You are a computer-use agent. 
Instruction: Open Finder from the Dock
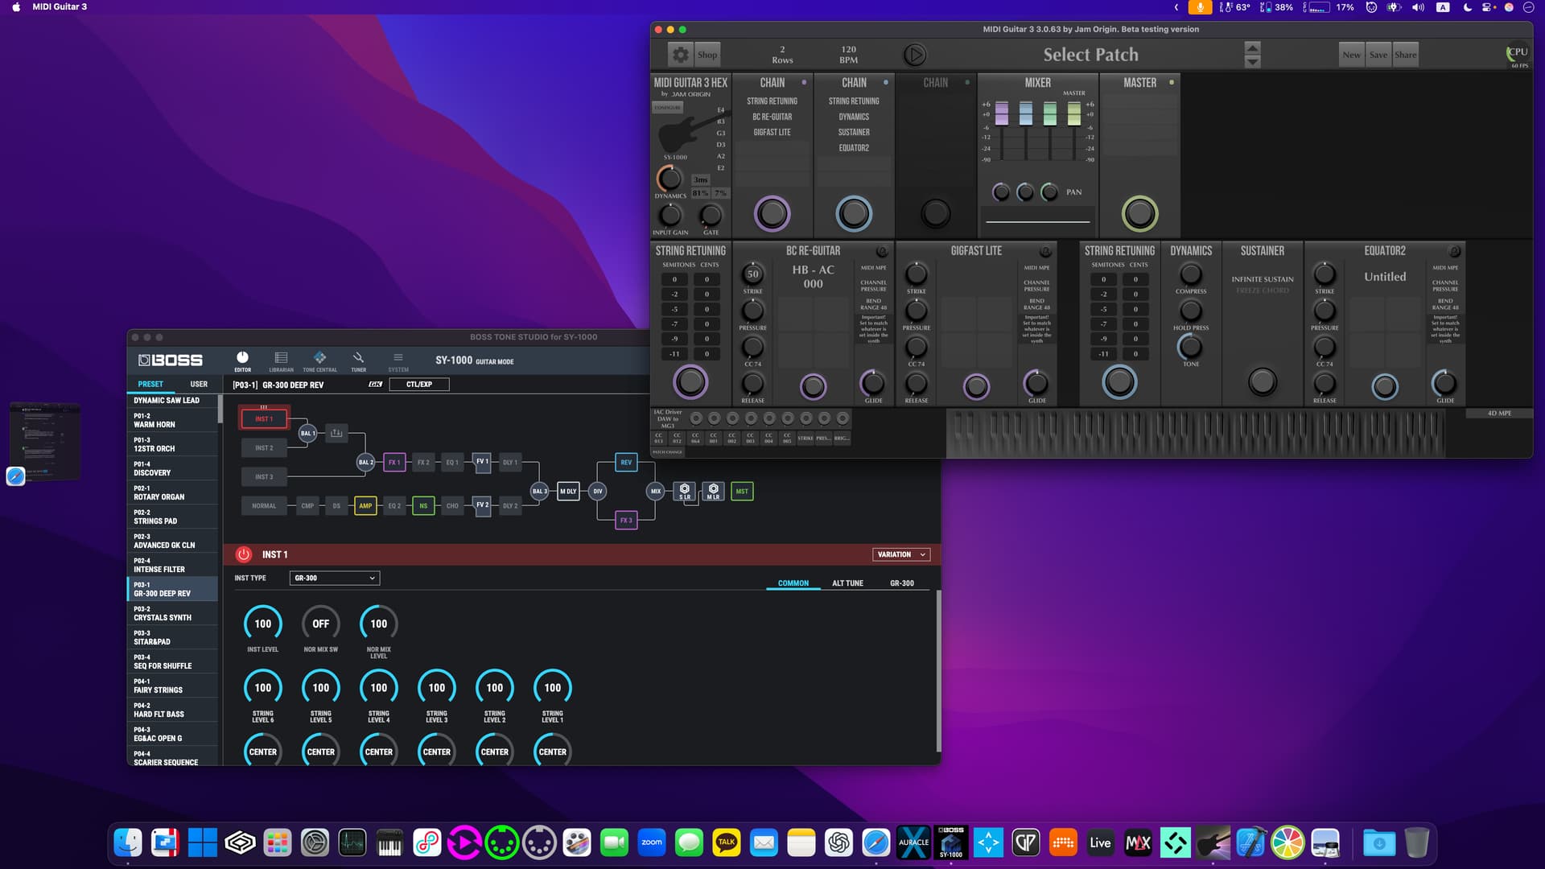coord(128,842)
